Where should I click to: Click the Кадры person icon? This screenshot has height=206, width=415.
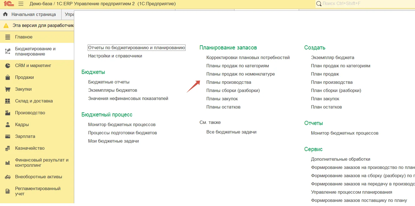8,125
